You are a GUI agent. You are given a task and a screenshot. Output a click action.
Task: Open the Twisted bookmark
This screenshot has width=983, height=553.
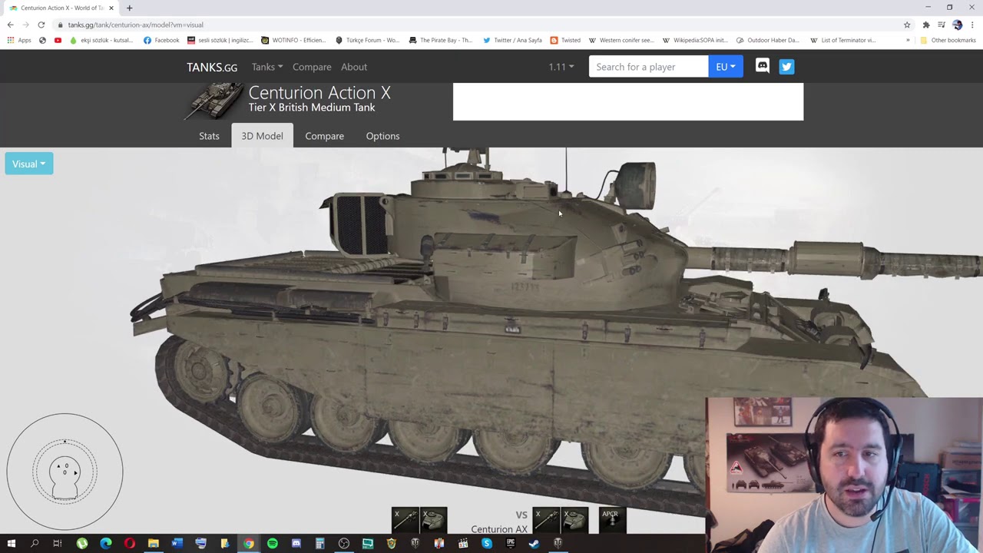(565, 40)
